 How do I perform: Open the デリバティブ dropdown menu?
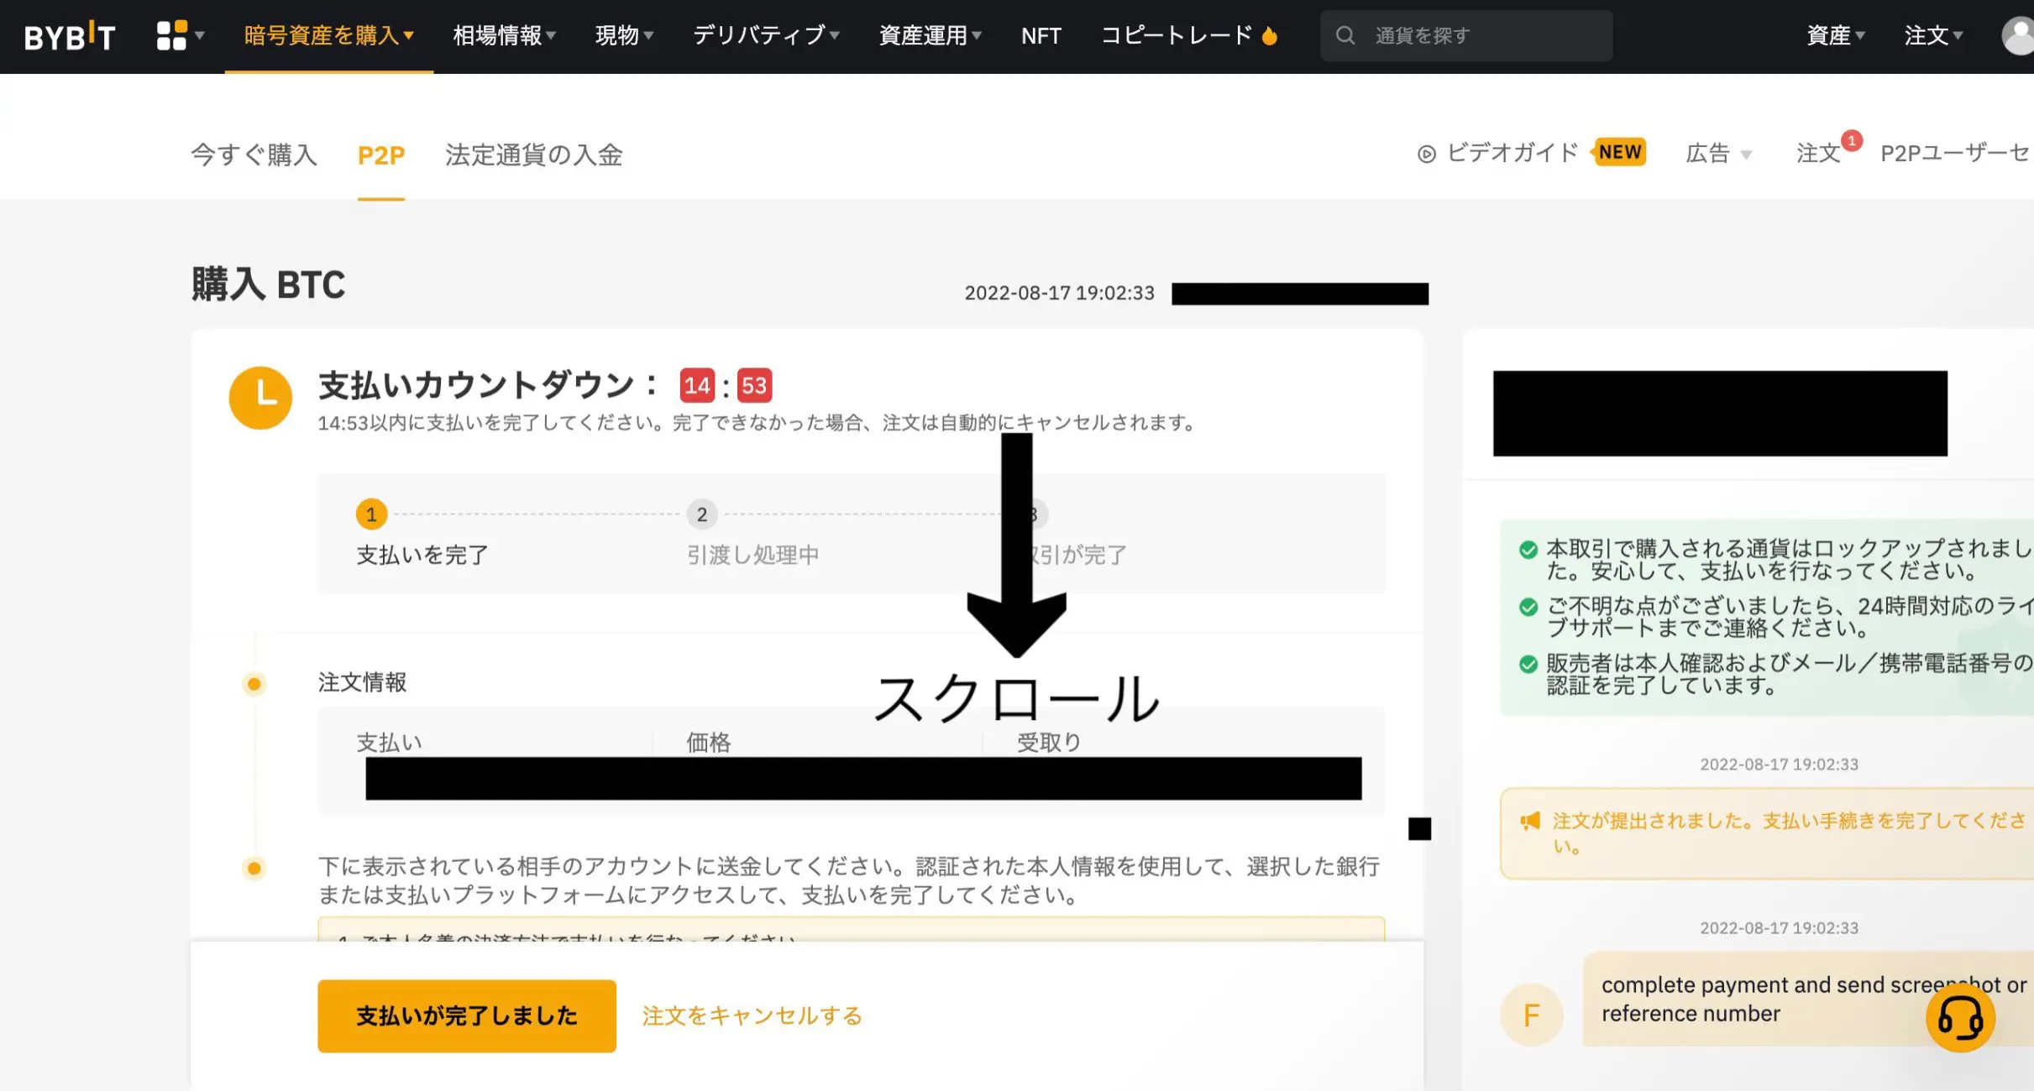765,35
